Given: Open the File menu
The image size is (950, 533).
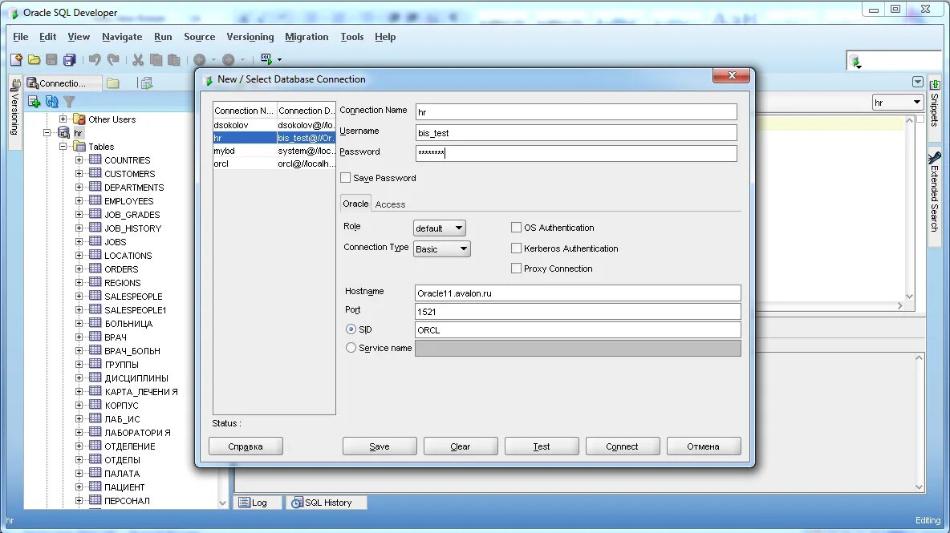Looking at the screenshot, I should (x=21, y=37).
